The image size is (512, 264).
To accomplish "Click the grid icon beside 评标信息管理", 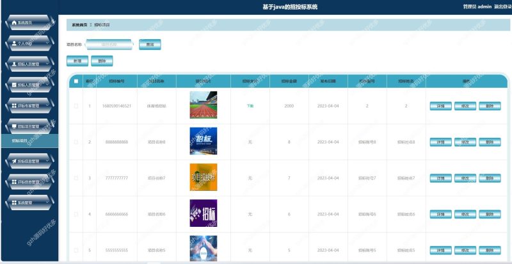I will [13, 182].
